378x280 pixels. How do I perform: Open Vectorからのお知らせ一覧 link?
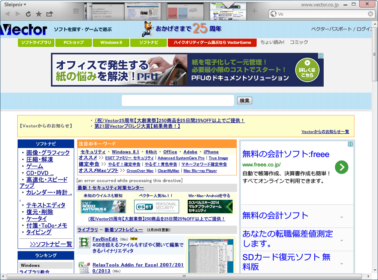tap(325, 132)
